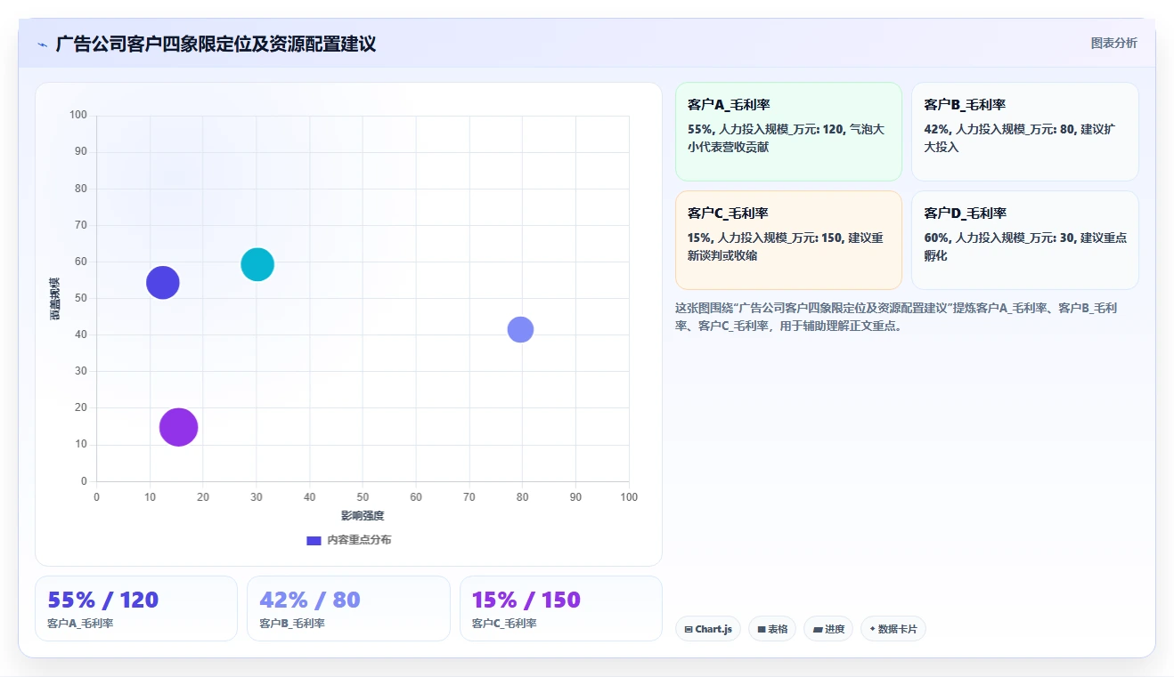1174x677 pixels.
Task: Click the 影响强度 x-axis title
Action: 363,516
